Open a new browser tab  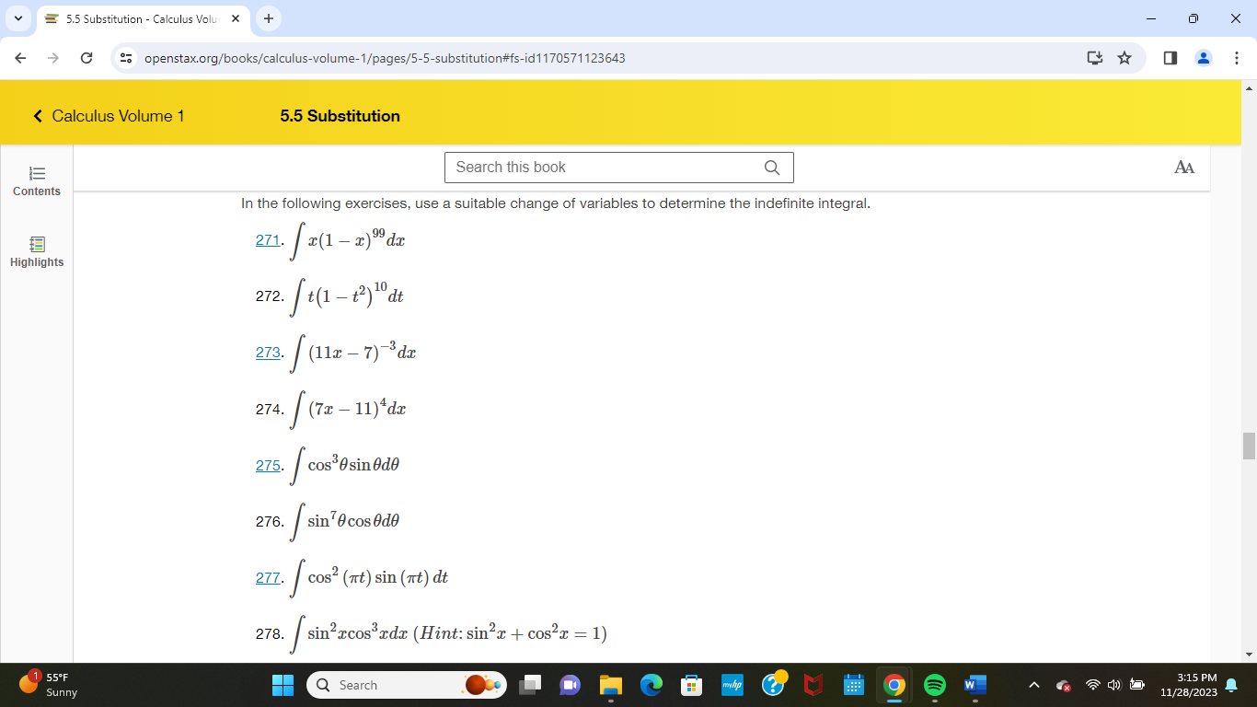(267, 18)
